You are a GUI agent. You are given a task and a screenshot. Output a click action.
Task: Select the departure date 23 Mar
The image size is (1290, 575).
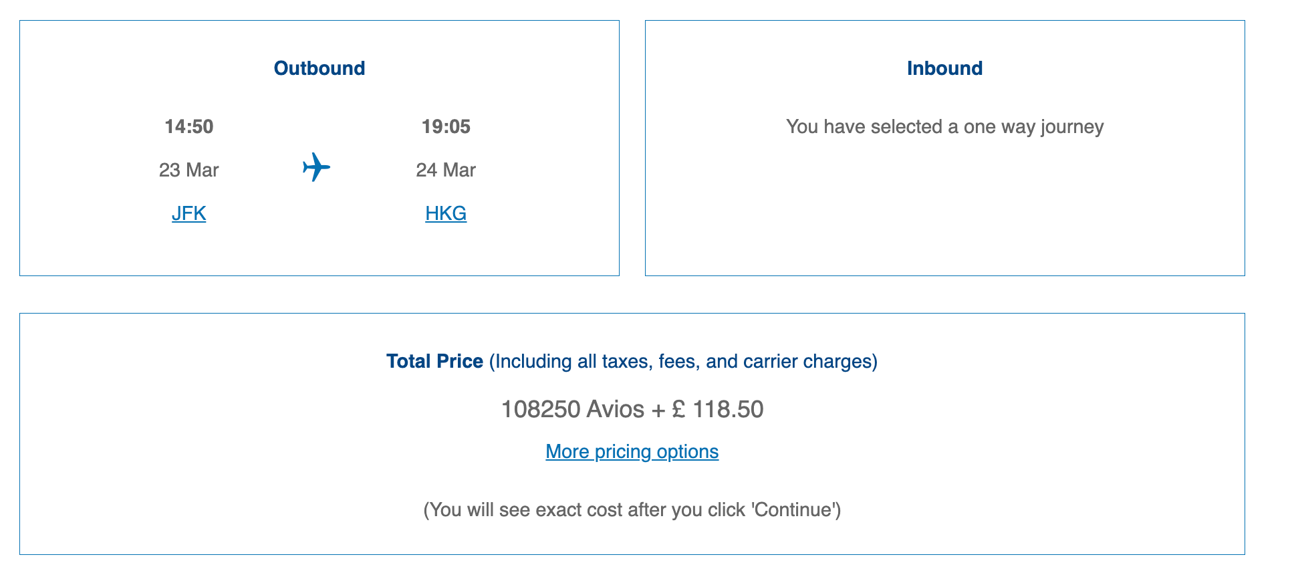pyautogui.click(x=189, y=169)
